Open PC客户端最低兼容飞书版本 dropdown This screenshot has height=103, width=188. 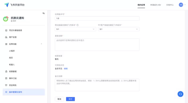point(119,29)
